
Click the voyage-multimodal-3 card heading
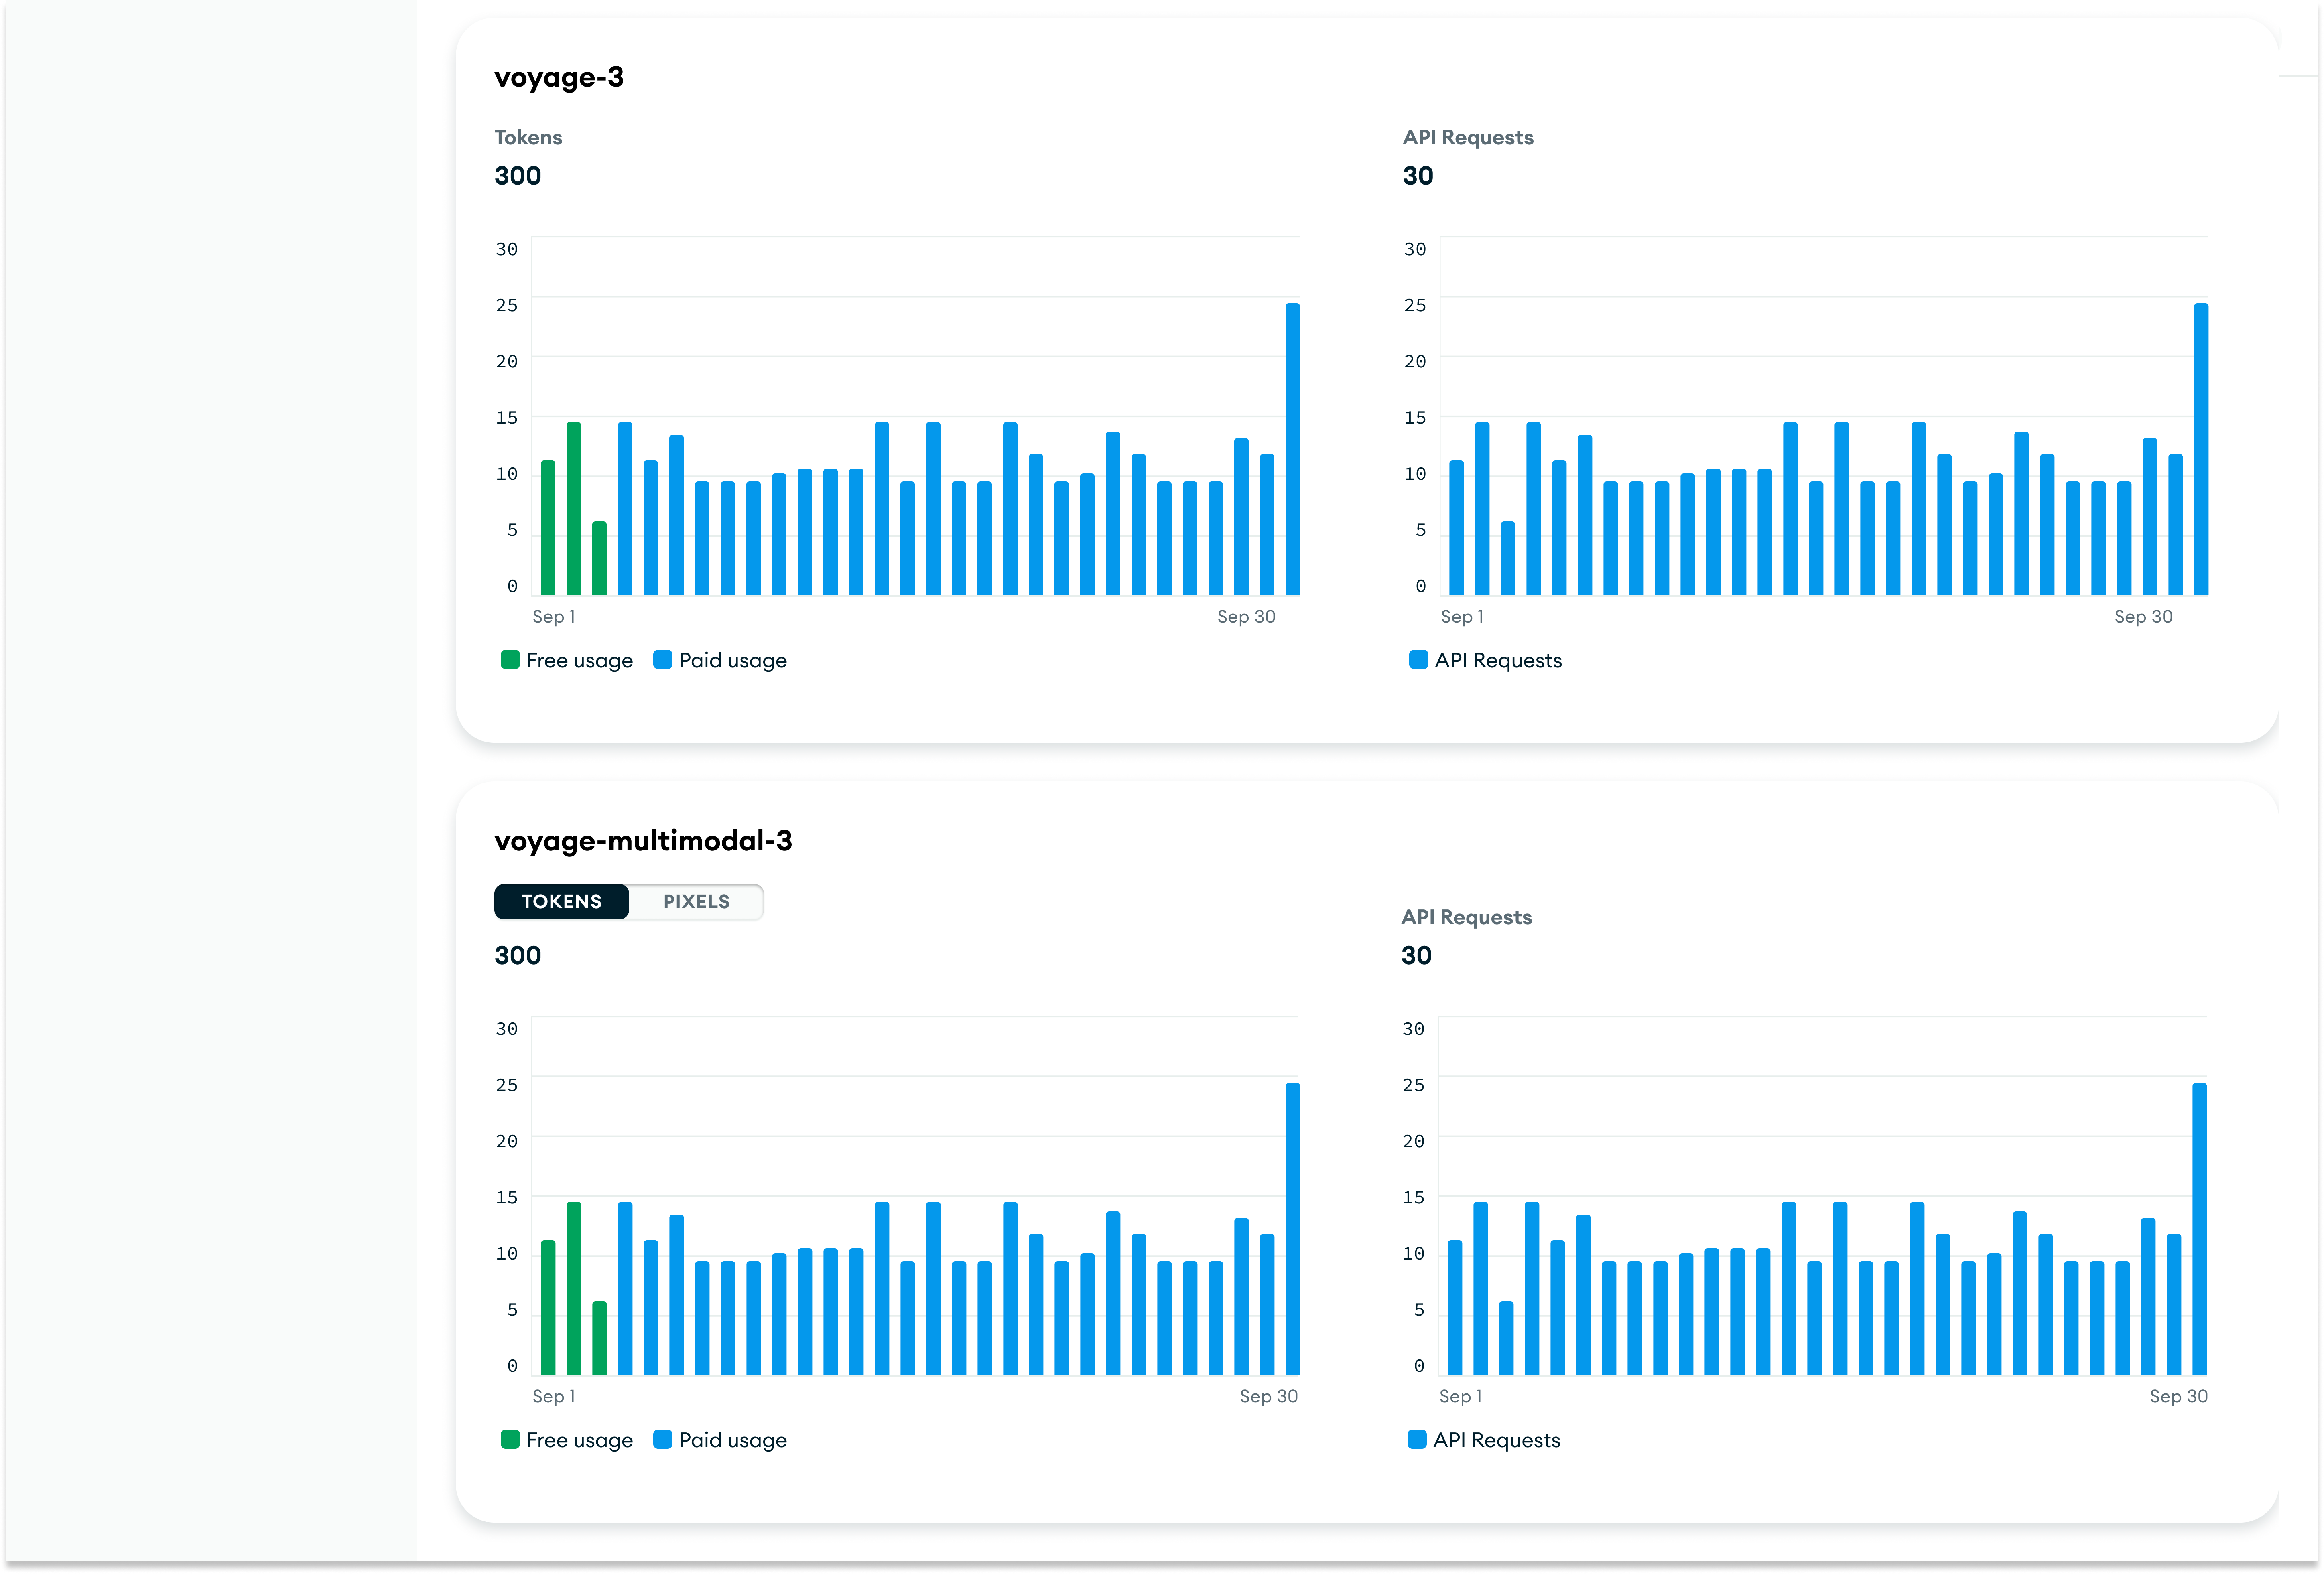click(x=643, y=841)
